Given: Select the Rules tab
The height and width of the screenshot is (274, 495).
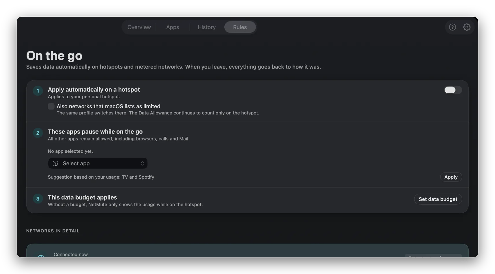Looking at the screenshot, I should point(240,27).
